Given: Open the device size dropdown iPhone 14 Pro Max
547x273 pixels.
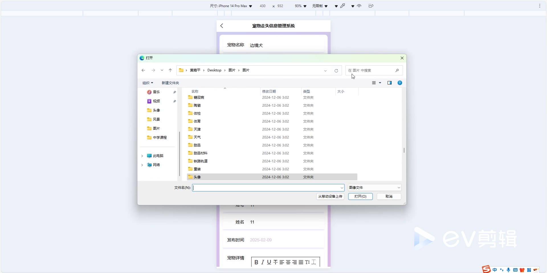Looking at the screenshot, I should click(x=231, y=6).
